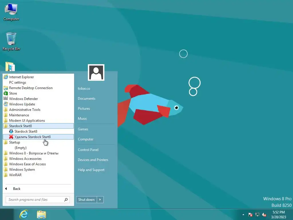The height and width of the screenshot is (220, 293).
Task: Collapse the Stardock Start8 folder
Action: click(38, 126)
